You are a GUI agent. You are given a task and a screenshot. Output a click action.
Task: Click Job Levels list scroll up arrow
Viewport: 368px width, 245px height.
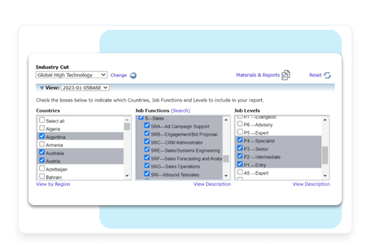pos(325,120)
